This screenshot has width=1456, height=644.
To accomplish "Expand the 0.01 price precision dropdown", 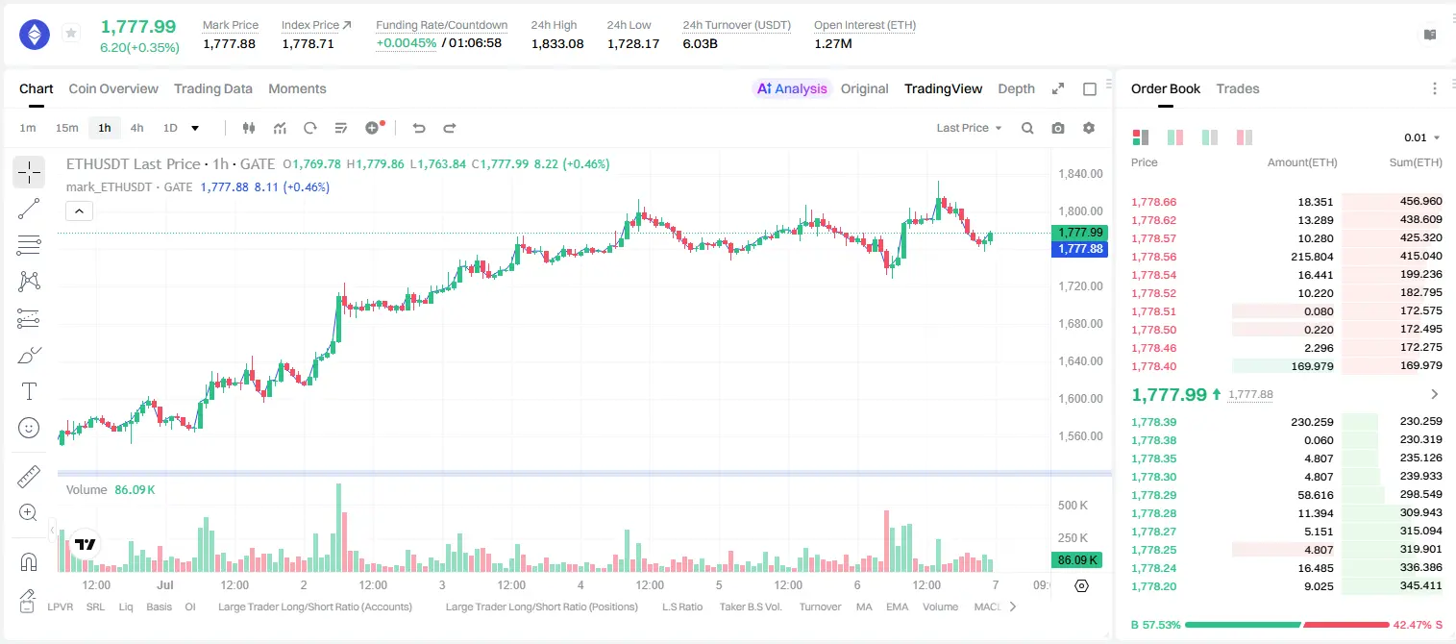I will click(x=1422, y=137).
